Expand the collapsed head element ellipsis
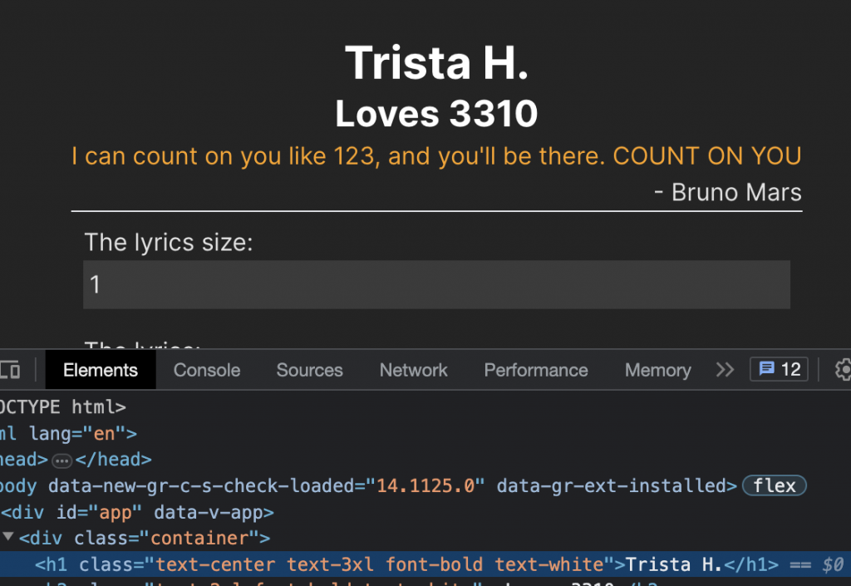Screen dimensions: 851x586 tap(62, 460)
